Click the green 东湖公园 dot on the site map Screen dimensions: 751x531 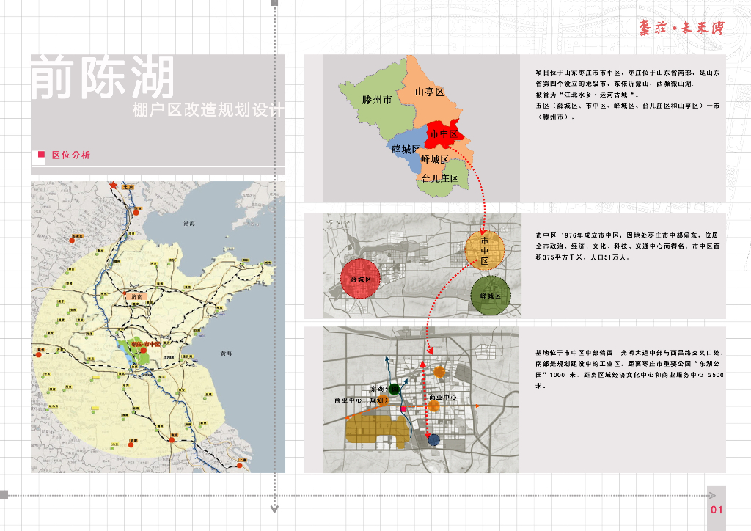[x=395, y=389]
